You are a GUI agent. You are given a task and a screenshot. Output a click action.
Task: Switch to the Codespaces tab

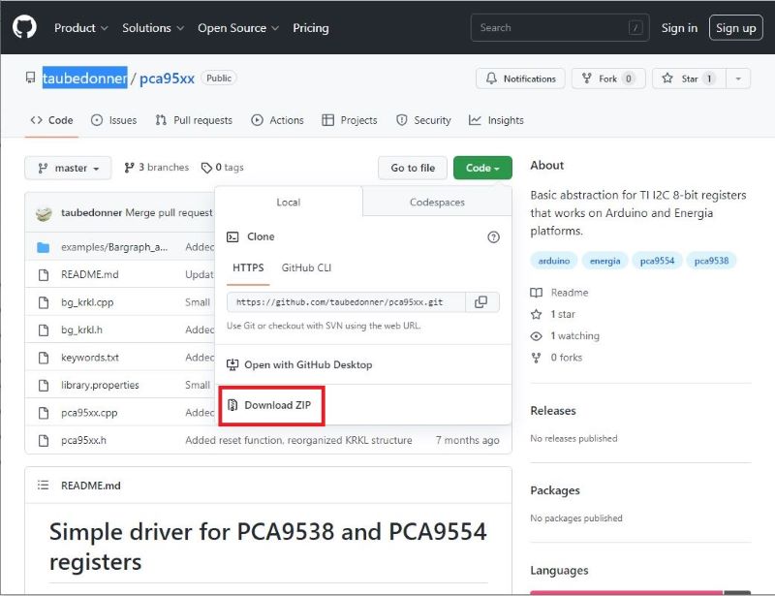click(x=437, y=203)
